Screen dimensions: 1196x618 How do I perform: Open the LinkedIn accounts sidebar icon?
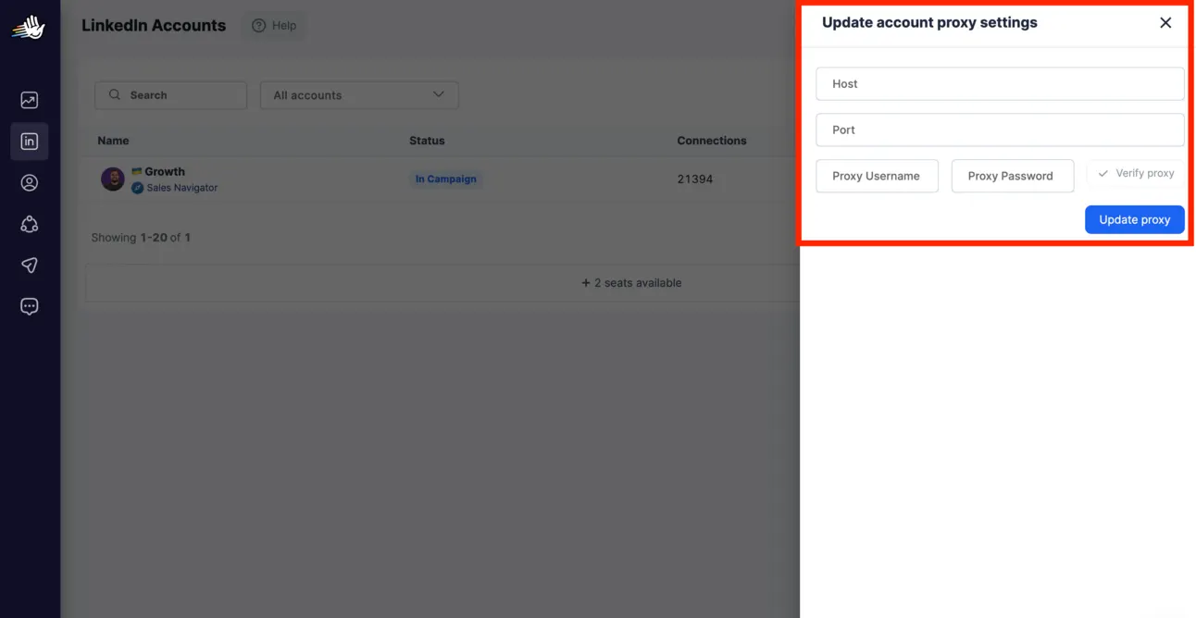(x=30, y=142)
